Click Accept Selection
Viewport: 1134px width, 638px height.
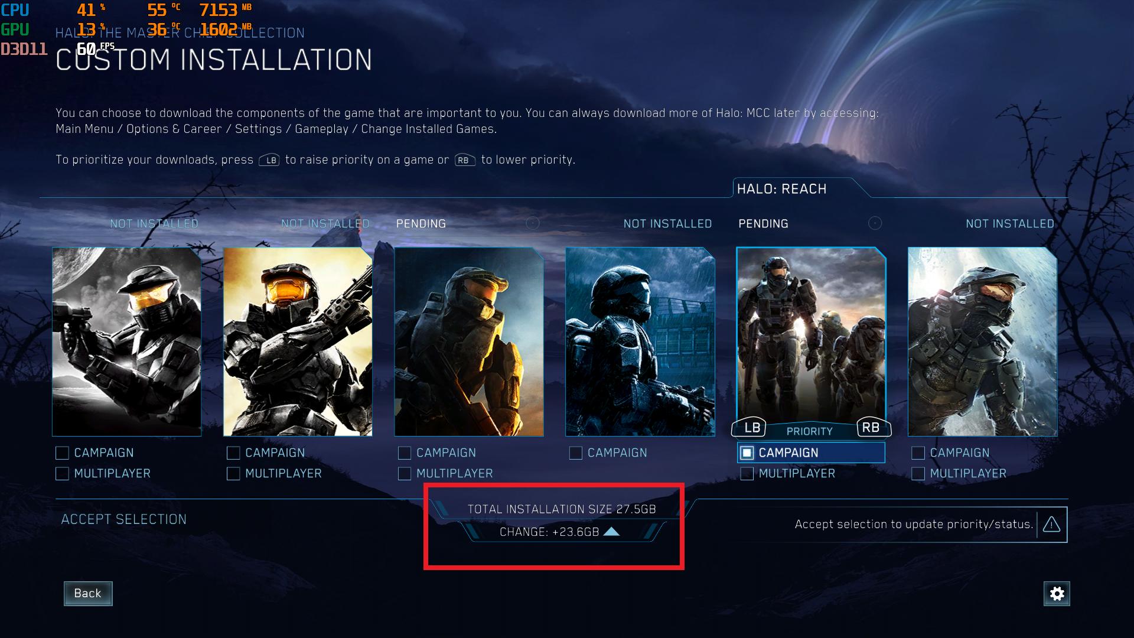pos(124,519)
